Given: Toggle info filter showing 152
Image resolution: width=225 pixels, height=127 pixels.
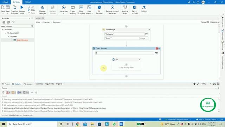Looking at the screenshot, I should (x=26, y=92).
